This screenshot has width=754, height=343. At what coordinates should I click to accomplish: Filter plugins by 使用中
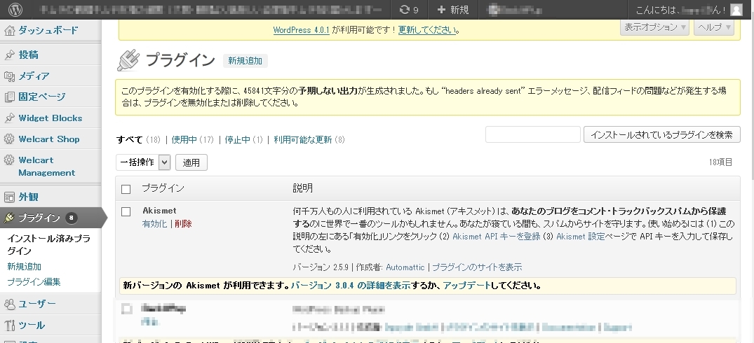click(184, 140)
